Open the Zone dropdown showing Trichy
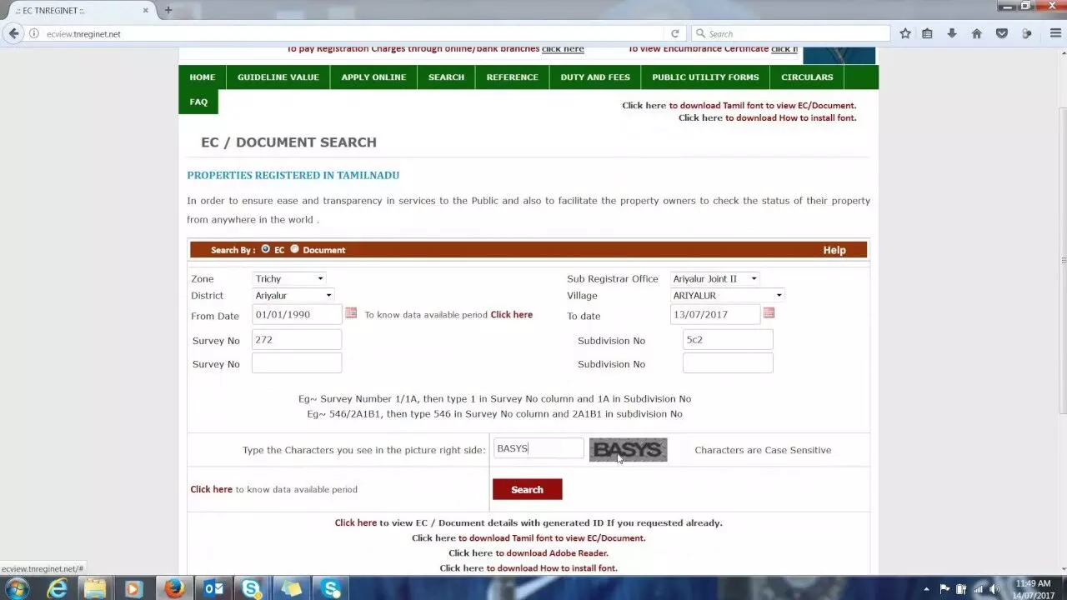The height and width of the screenshot is (600, 1067). pyautogui.click(x=289, y=278)
